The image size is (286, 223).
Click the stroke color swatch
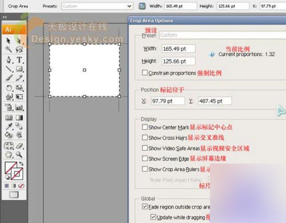(x=17, y=174)
